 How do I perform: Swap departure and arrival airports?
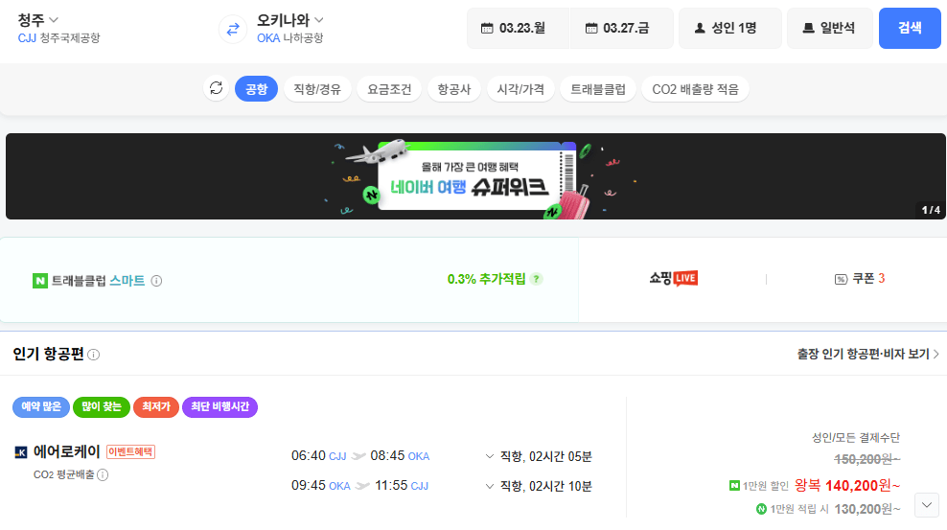point(233,29)
